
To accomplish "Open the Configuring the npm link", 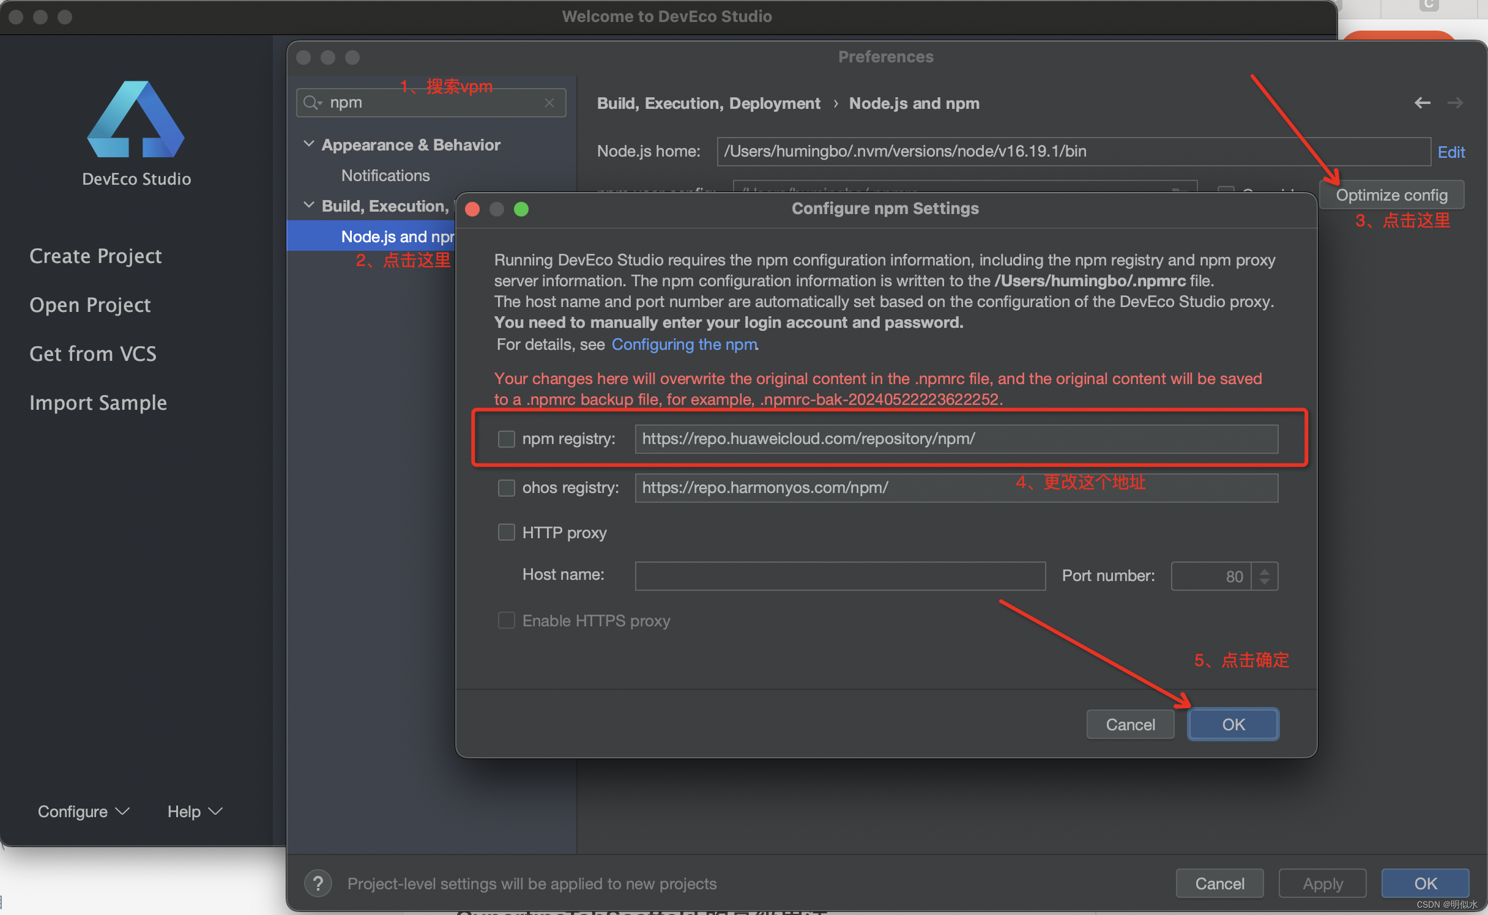I will point(684,344).
